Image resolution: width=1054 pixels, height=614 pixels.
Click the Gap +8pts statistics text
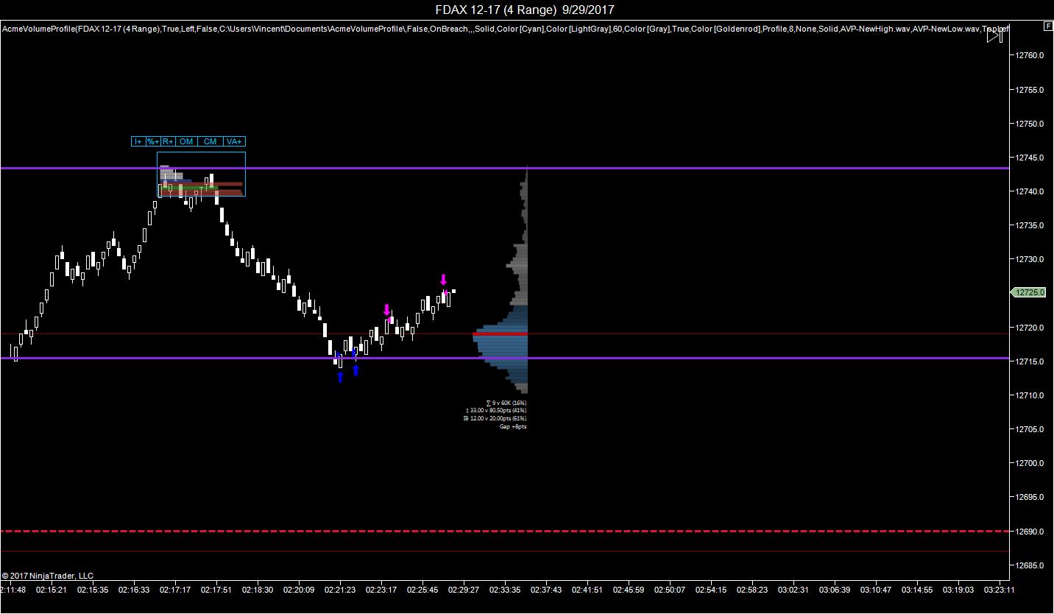512,425
